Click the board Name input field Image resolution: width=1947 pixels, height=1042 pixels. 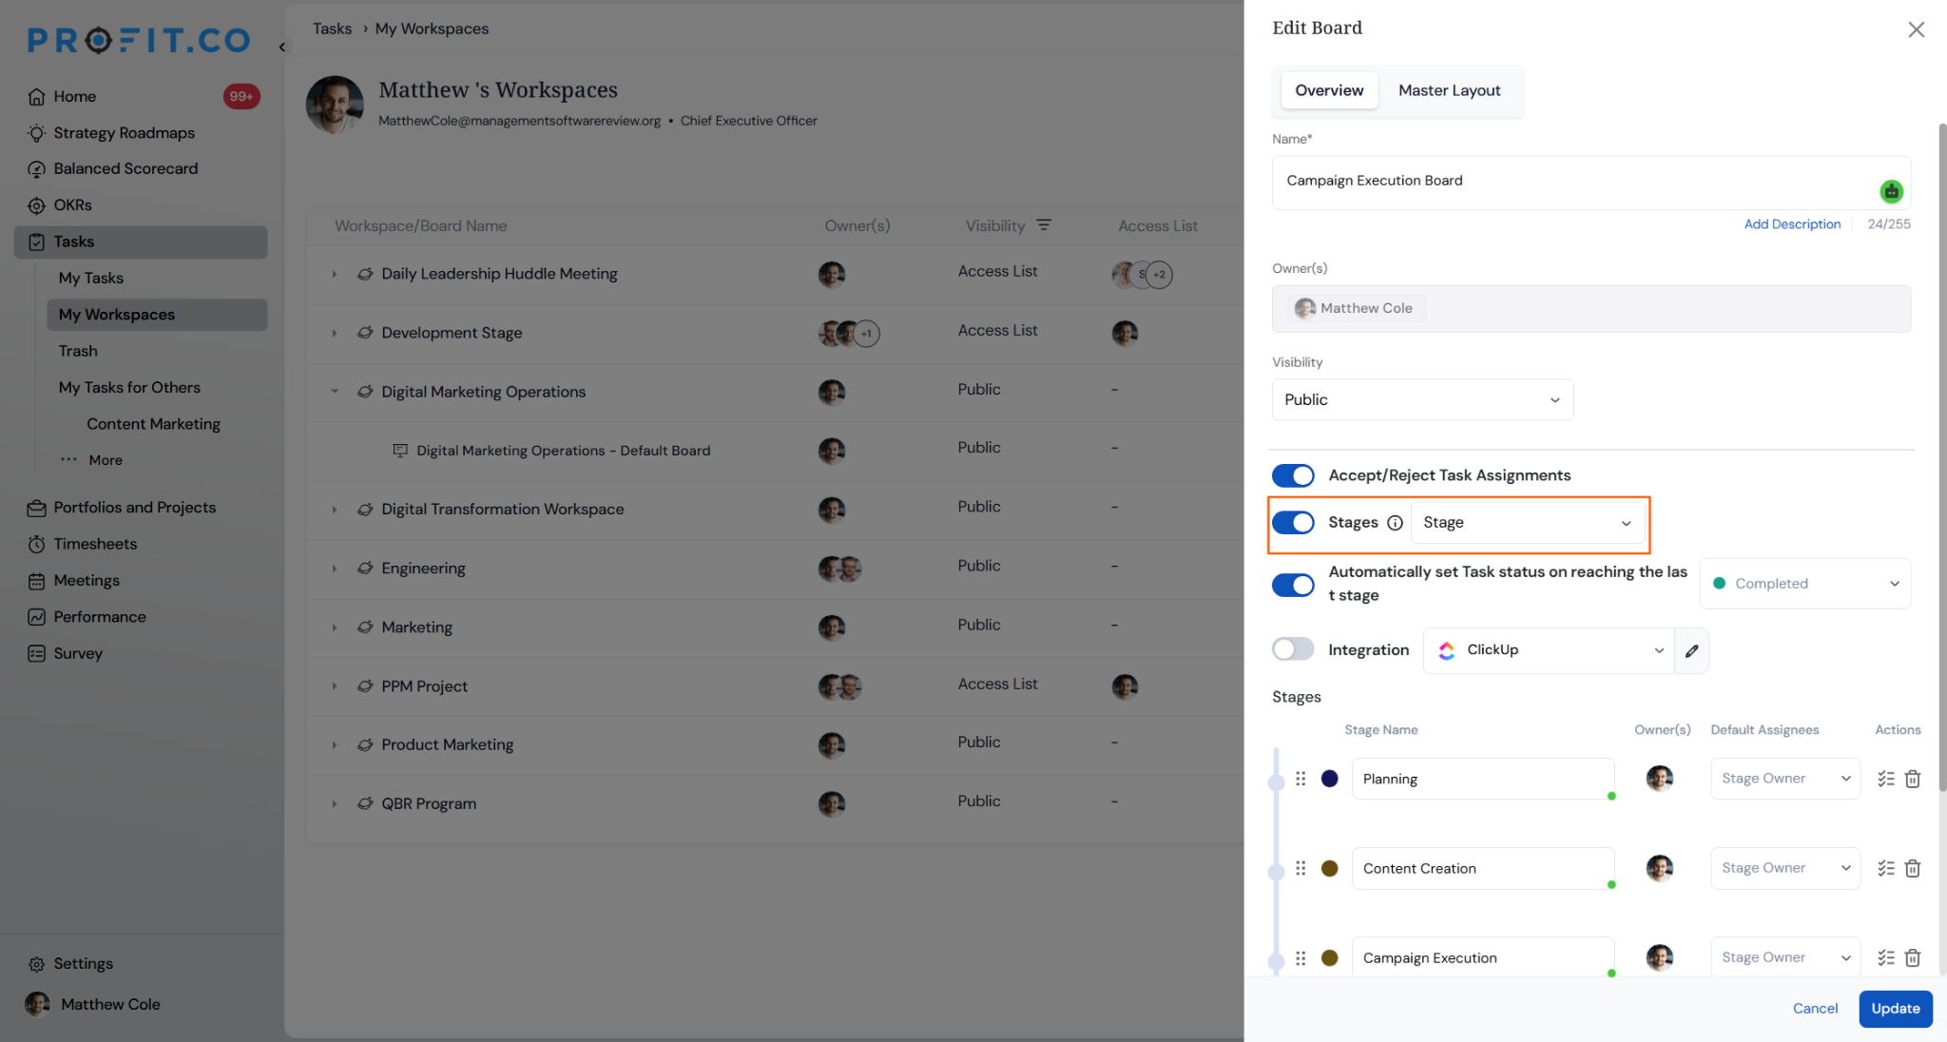(1590, 183)
